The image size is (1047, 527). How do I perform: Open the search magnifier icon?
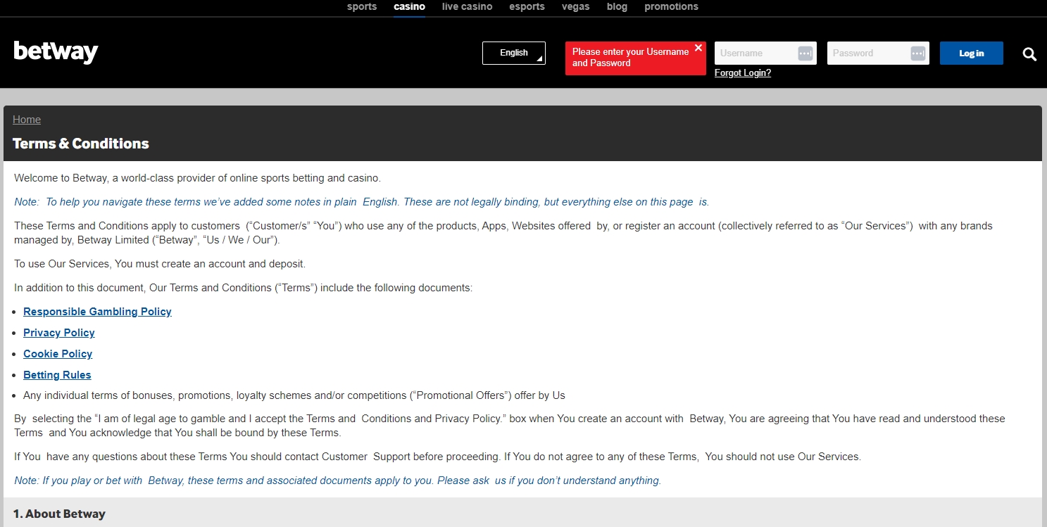pyautogui.click(x=1029, y=54)
